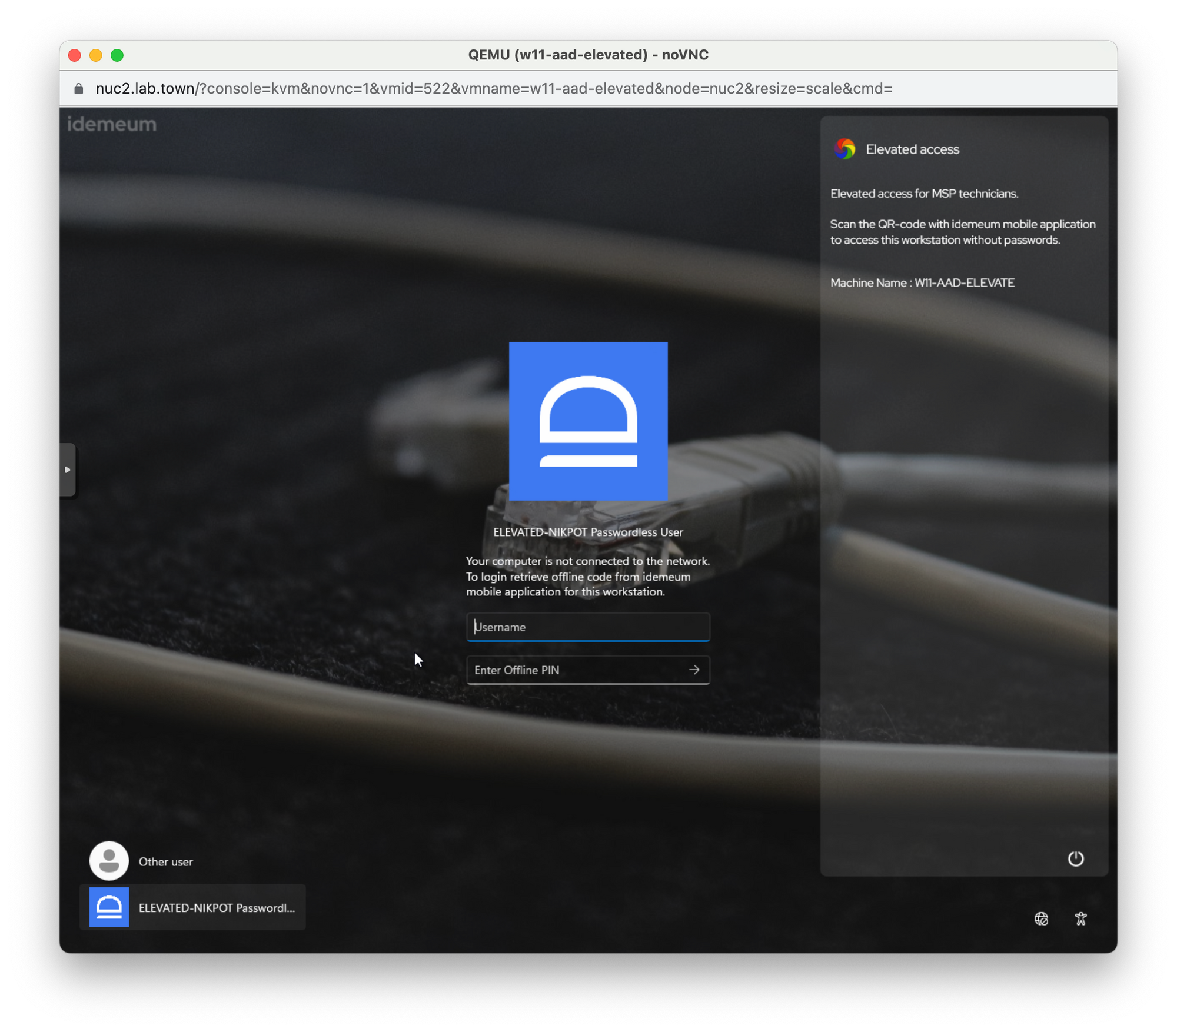Click the Machine Name : W11-AAD-ELEVATE text

coord(922,283)
